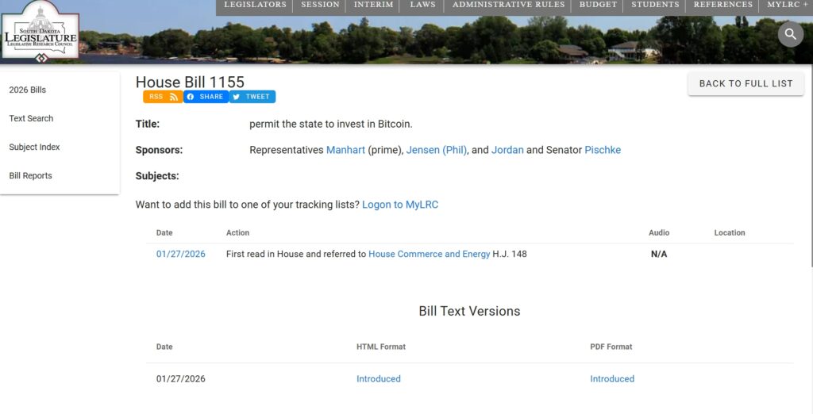The height and width of the screenshot is (414, 813).
Task: Open the Session menu
Action: point(320,6)
